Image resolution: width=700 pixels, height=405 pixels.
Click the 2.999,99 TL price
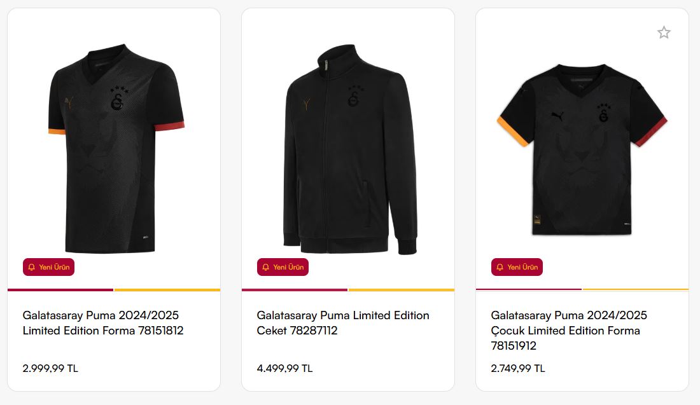point(50,368)
